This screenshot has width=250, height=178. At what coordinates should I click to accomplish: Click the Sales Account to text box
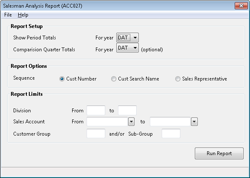(x=170, y=122)
